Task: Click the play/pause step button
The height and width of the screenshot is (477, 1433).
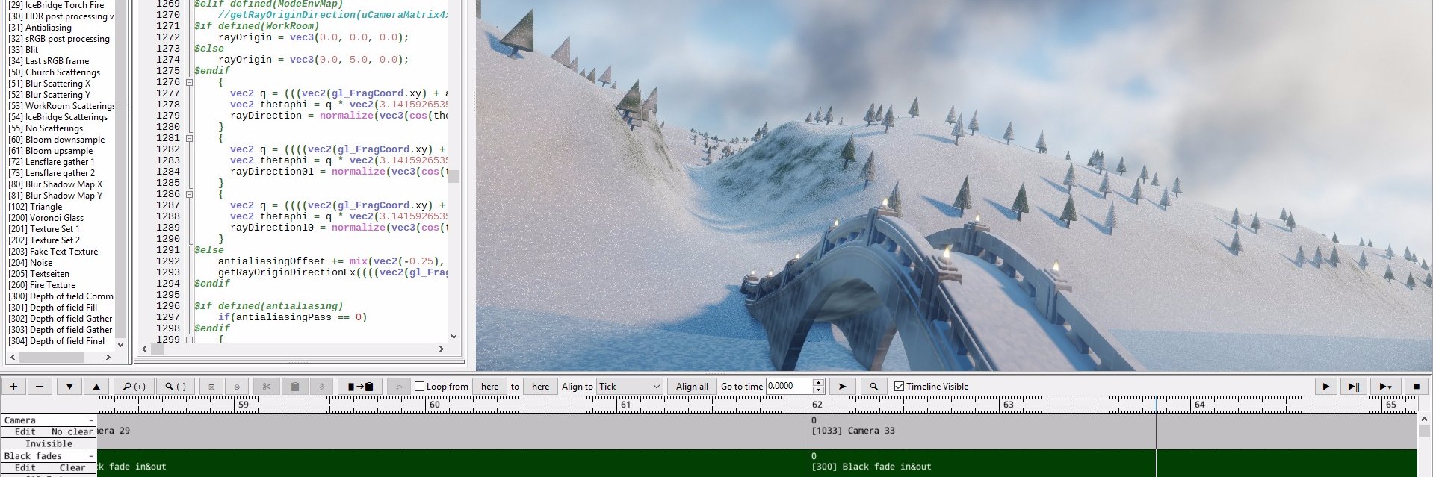Action: (x=1353, y=387)
